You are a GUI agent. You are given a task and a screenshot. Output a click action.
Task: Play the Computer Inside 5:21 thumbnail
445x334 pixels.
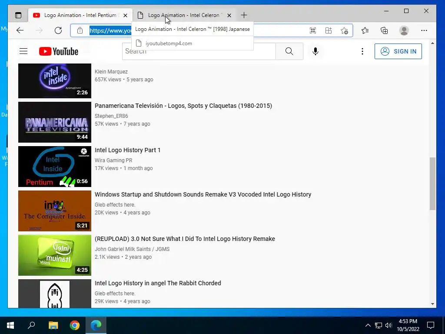pos(55,211)
